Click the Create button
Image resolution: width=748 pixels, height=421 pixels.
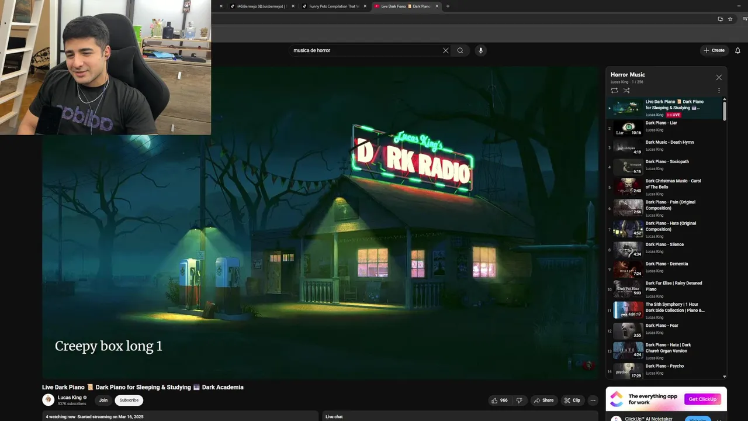click(x=714, y=50)
